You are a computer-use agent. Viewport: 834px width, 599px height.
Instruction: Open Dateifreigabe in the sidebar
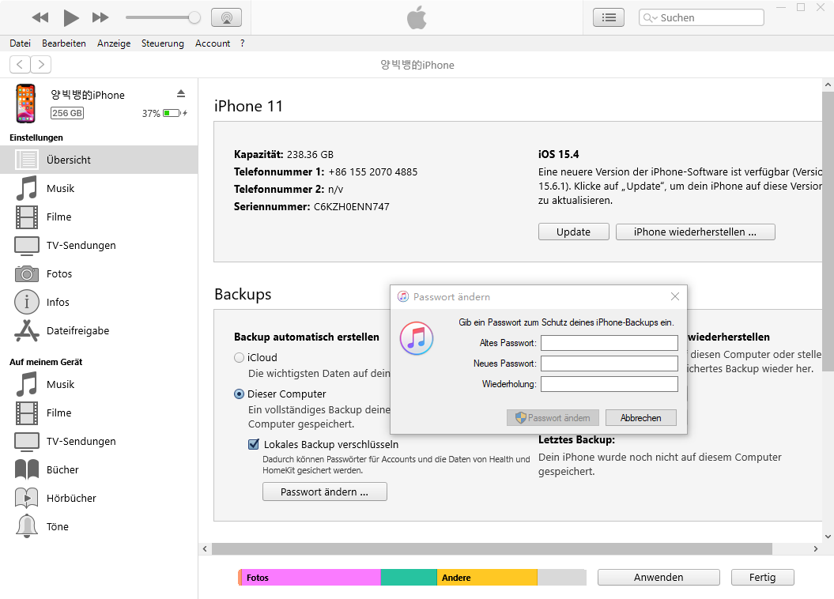click(77, 330)
